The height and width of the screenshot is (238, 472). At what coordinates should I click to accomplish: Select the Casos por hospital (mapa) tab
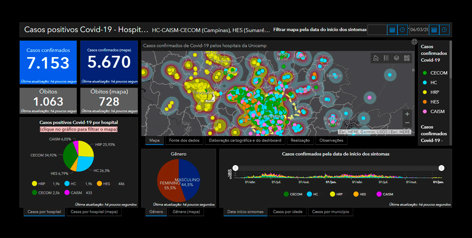pyautogui.click(x=94, y=212)
